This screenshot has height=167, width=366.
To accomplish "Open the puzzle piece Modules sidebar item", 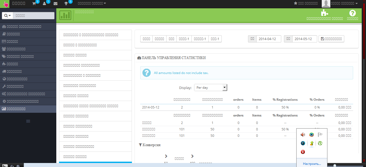I will click(x=28, y=64).
